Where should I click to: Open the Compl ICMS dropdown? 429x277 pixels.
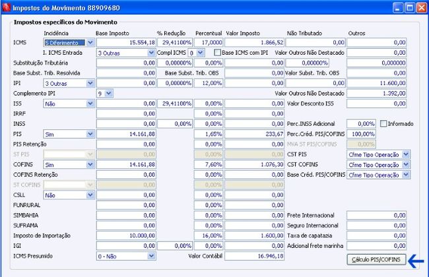(x=200, y=53)
